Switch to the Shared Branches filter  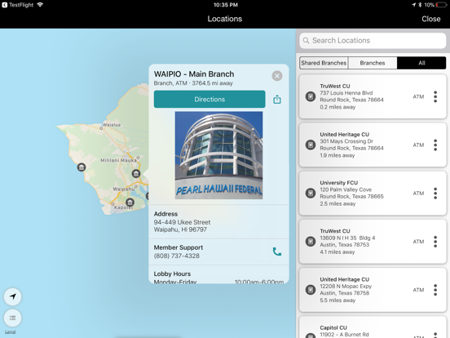tap(324, 63)
